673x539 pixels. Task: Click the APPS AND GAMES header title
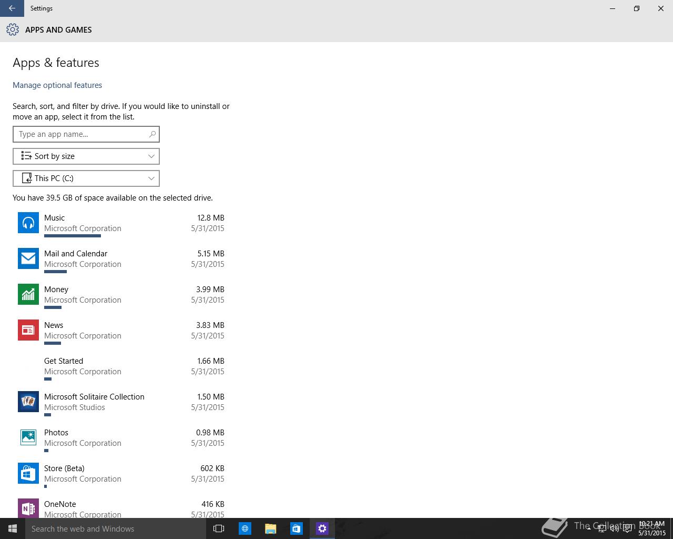tap(58, 30)
